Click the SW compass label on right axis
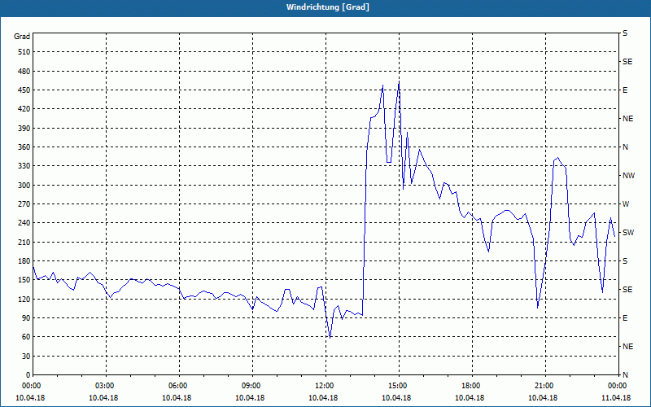This screenshot has width=651, height=407. [628, 233]
